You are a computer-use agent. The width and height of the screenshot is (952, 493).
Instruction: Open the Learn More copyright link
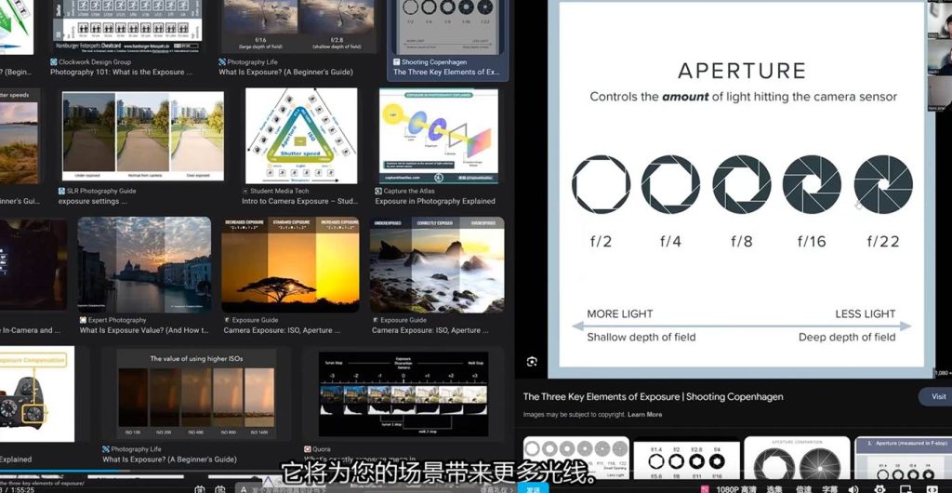click(x=644, y=414)
